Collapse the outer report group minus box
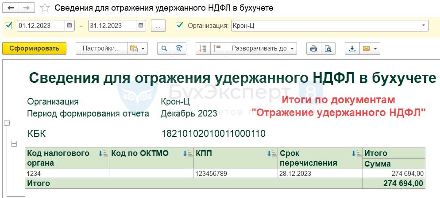The width and height of the screenshot is (440, 198). pyautogui.click(x=7, y=123)
